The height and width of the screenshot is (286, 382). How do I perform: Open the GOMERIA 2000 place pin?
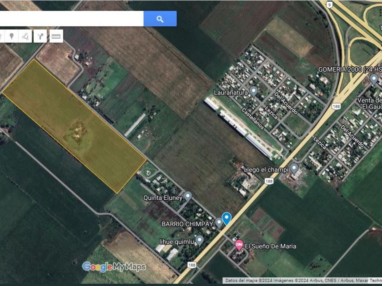tap(374, 79)
